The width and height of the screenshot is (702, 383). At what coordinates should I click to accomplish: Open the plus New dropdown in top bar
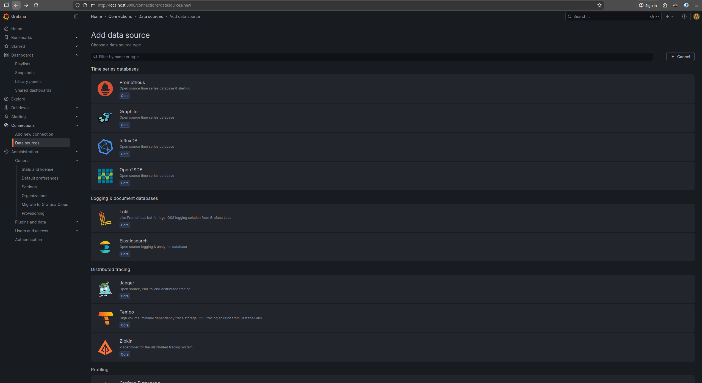tap(669, 16)
